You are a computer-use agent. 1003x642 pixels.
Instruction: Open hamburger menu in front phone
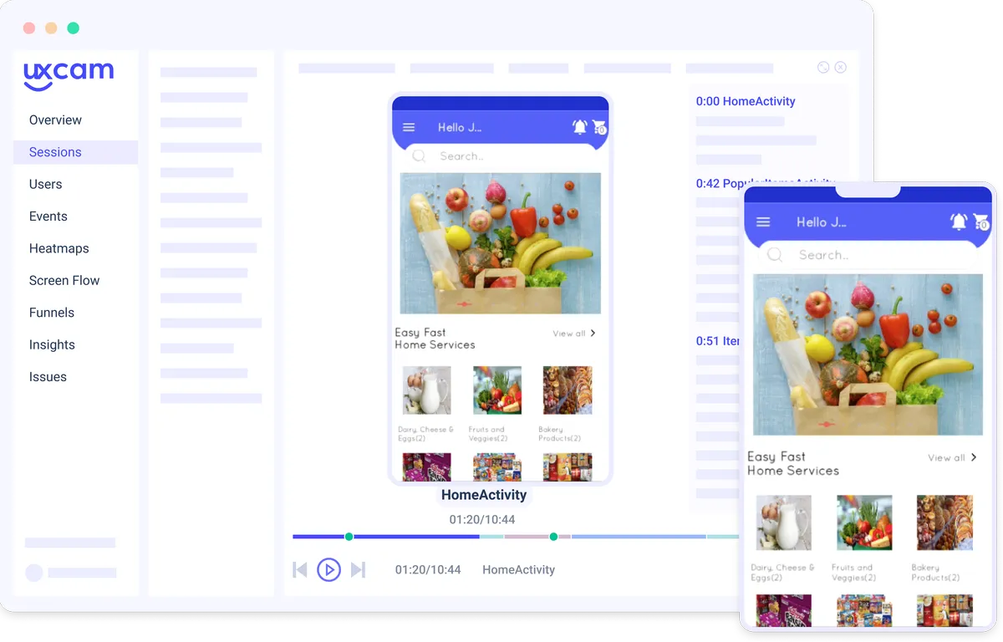pyautogui.click(x=763, y=222)
